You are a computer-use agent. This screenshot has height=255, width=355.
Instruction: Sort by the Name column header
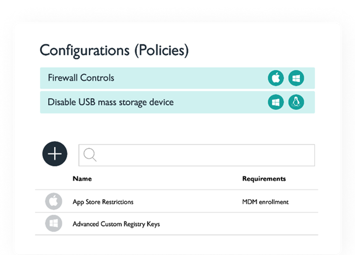(x=82, y=179)
